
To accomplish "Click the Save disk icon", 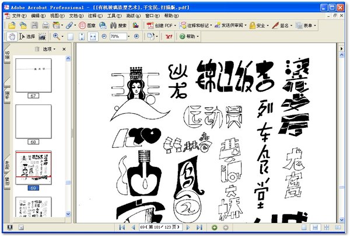I will point(34,26).
